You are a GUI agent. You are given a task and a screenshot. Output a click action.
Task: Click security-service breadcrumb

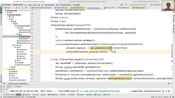coord(17,5)
